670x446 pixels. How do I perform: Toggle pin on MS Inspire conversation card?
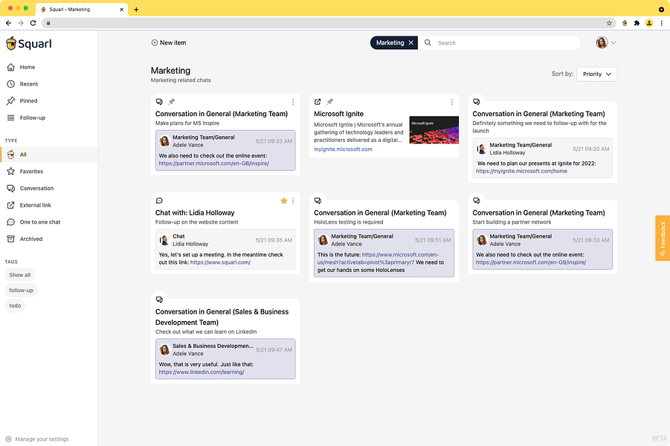tap(171, 102)
